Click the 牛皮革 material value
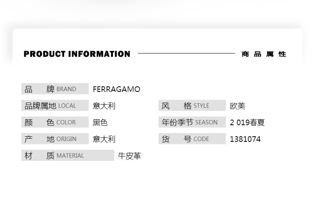Image resolution: width=317 pixels, height=206 pixels. [x=130, y=156]
